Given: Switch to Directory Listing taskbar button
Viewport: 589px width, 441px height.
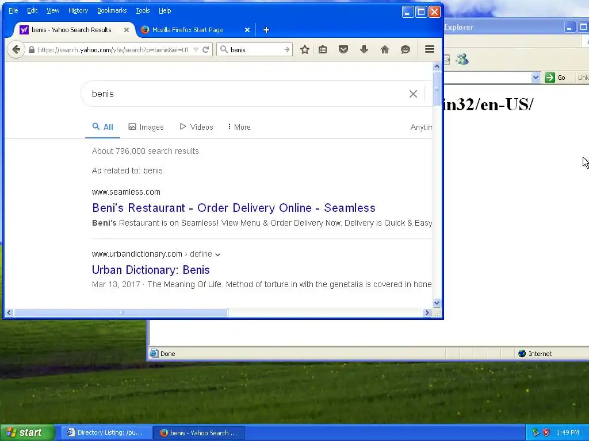Looking at the screenshot, I should point(106,433).
